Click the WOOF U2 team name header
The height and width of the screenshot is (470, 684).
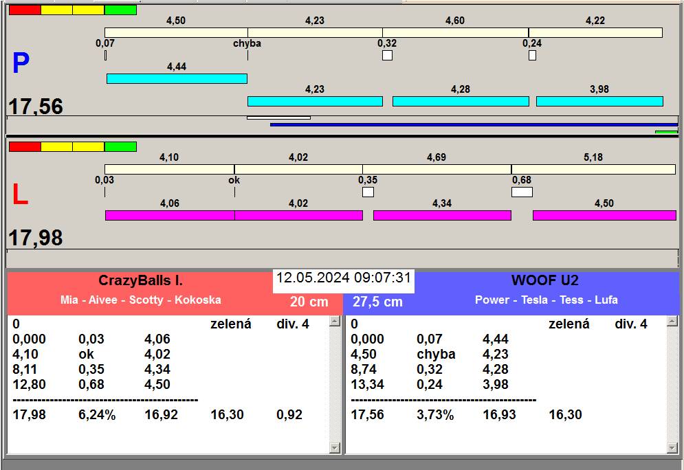(545, 280)
